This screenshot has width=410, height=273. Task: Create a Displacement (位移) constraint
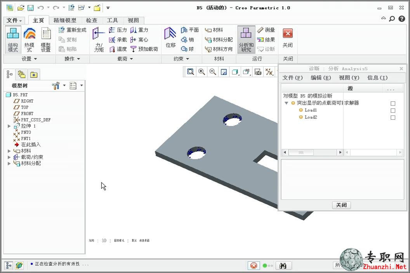(170, 38)
